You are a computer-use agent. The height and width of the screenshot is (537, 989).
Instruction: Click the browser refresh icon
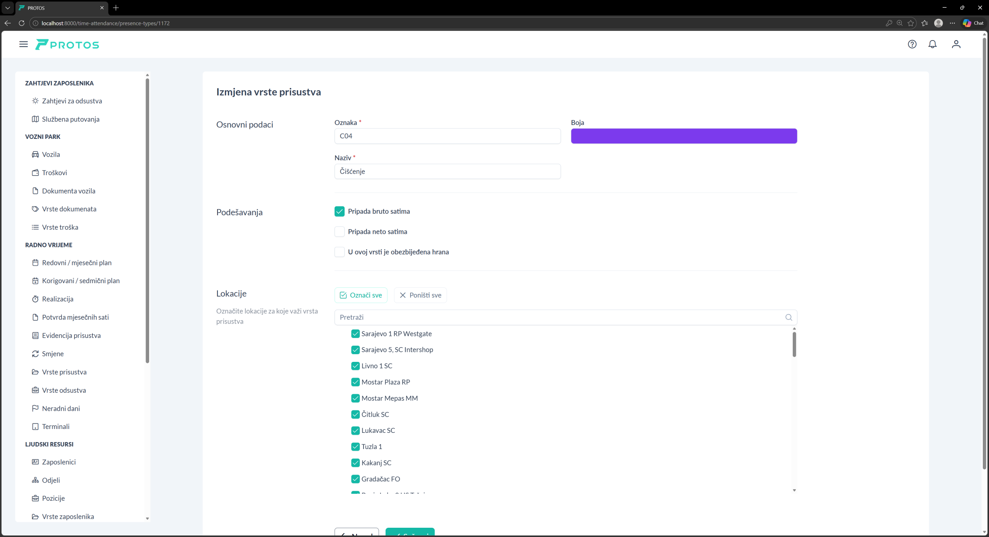[x=22, y=23]
